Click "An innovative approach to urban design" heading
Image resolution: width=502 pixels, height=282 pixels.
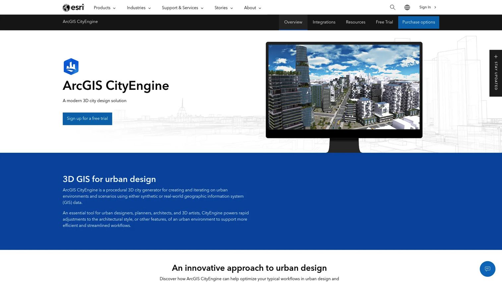pyautogui.click(x=249, y=268)
